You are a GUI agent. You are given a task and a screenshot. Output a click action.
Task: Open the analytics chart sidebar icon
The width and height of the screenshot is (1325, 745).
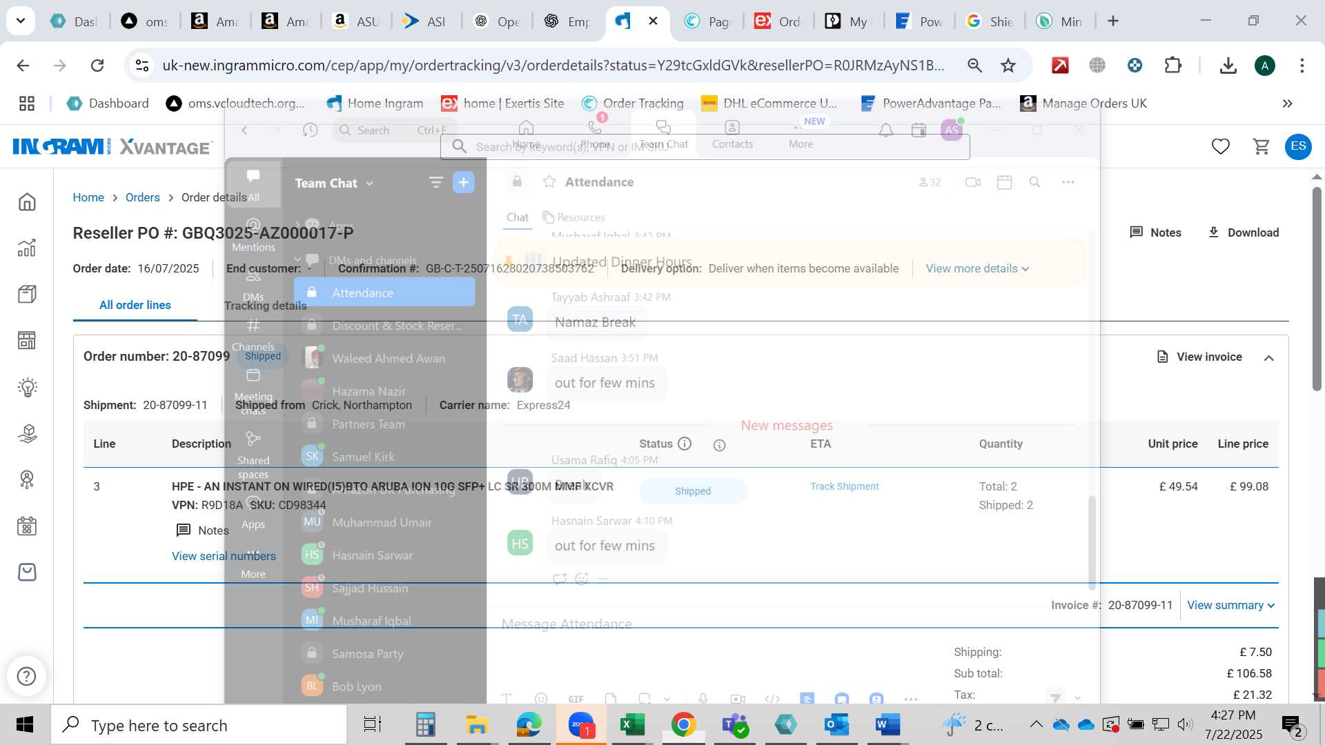click(27, 248)
